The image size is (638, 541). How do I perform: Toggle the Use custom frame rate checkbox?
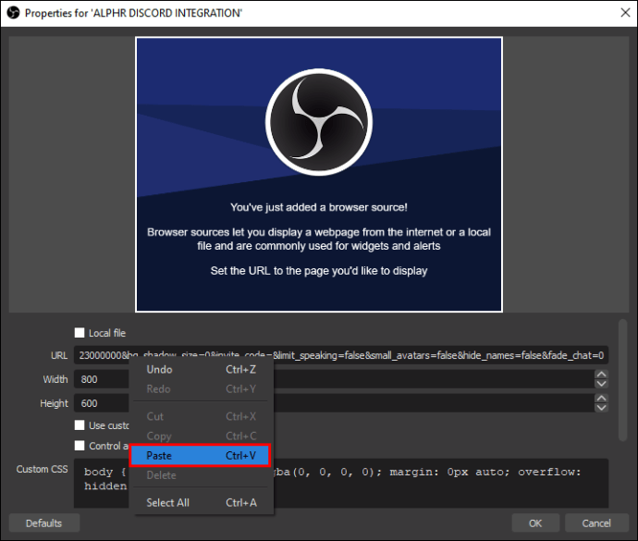pyautogui.click(x=80, y=425)
